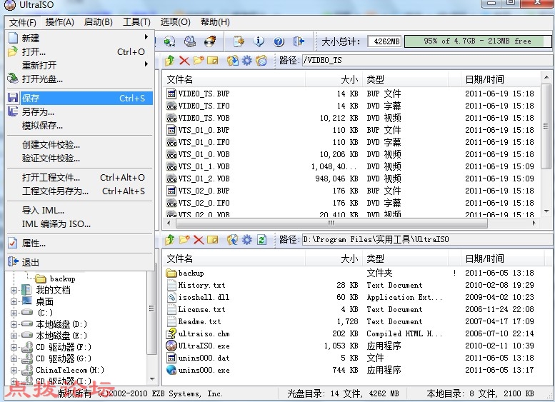
Task: Open the 启动(B) menu
Action: click(x=98, y=22)
